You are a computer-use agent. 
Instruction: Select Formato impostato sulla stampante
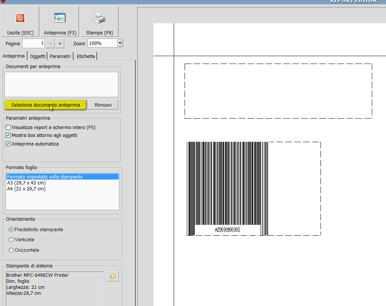click(62, 177)
